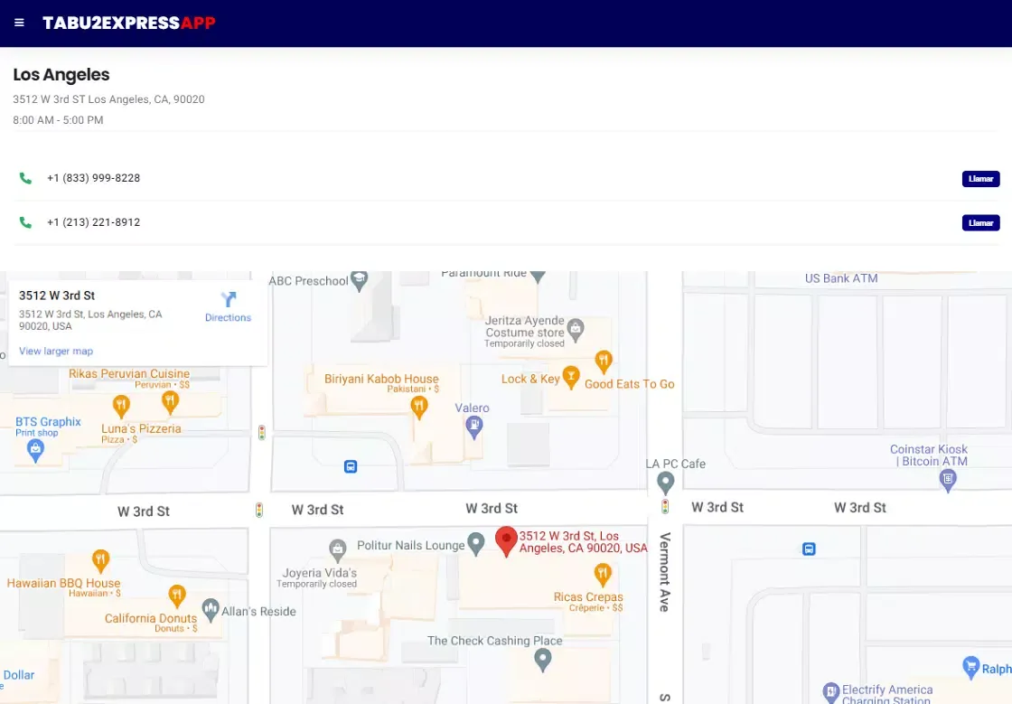Click the bus stop icon east of Vermont Ave
1012x704 pixels.
[809, 549]
